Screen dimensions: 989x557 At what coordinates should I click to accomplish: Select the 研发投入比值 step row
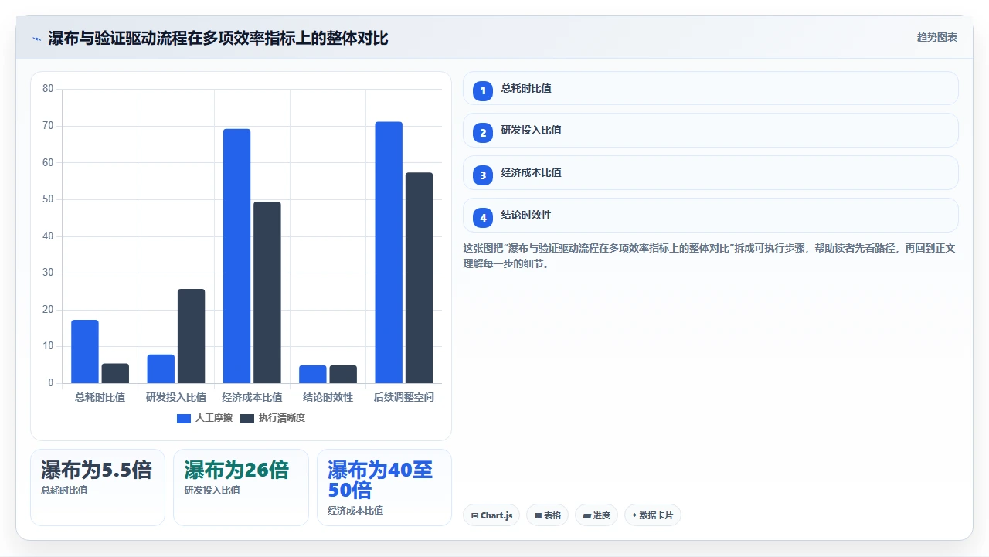point(711,131)
